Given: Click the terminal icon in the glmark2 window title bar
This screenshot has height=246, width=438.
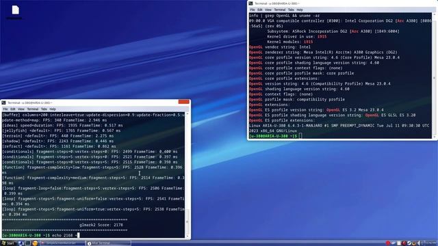Looking at the screenshot, I should point(3,103).
